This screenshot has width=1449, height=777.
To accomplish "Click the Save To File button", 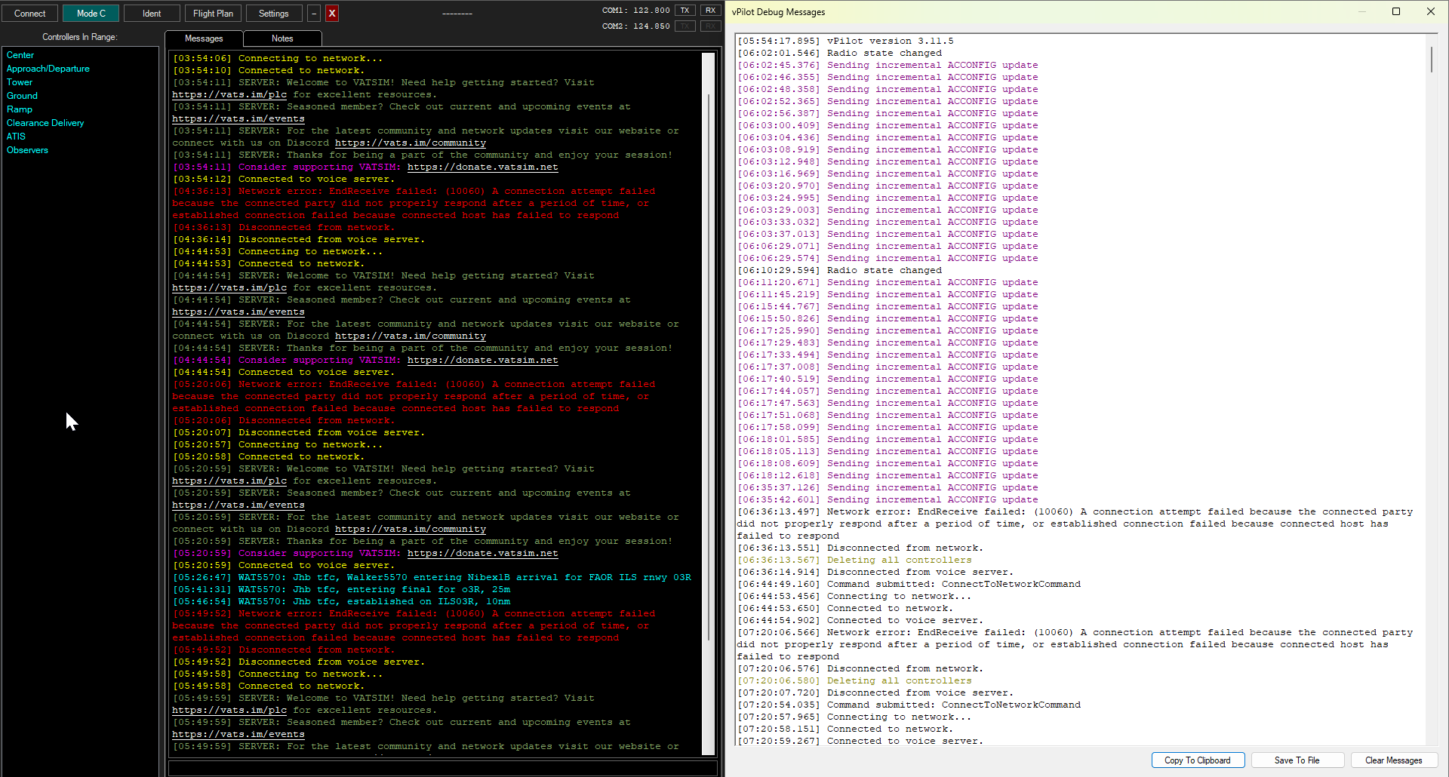I will (1297, 760).
